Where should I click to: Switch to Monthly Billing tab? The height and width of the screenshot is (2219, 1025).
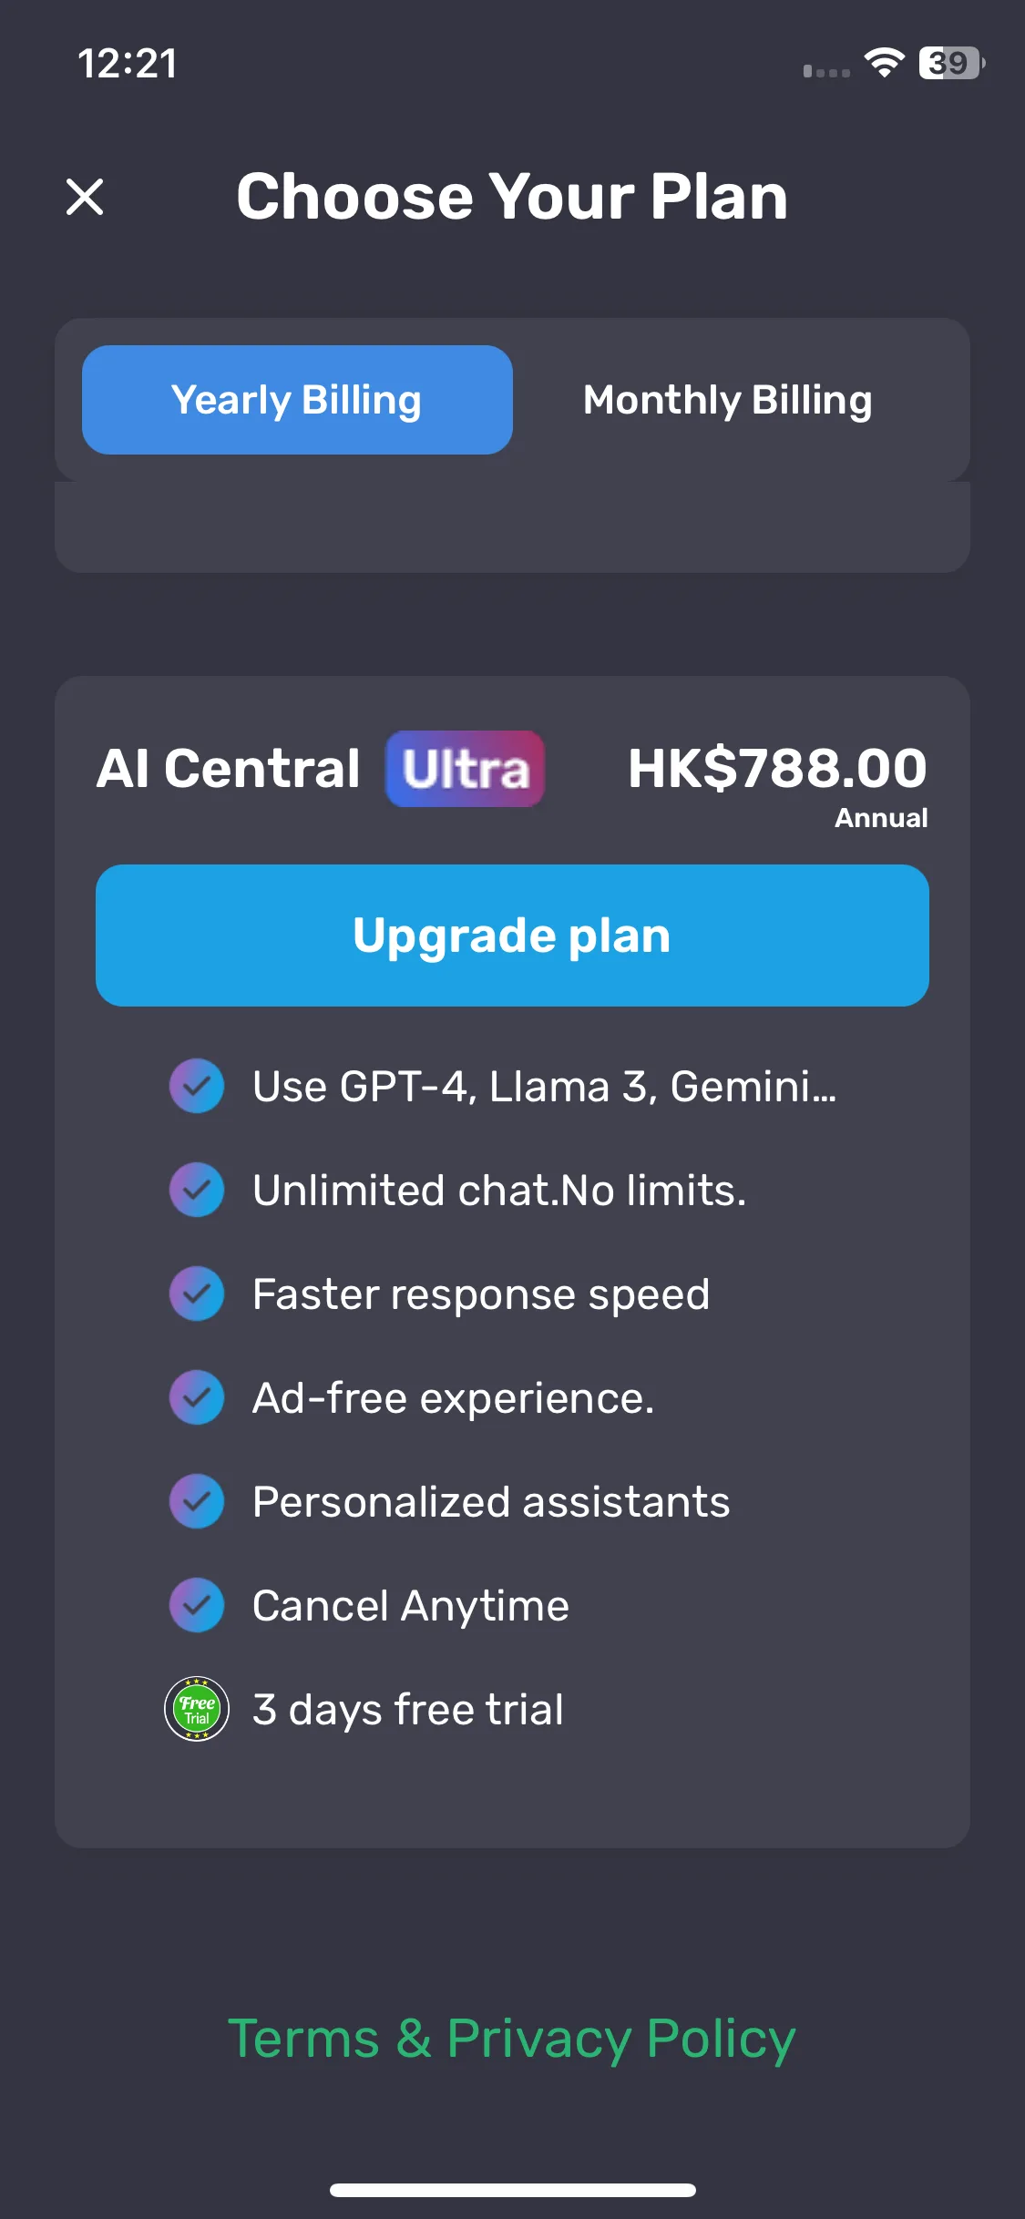click(727, 400)
